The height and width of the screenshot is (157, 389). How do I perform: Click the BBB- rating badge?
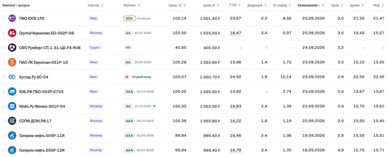[130, 18]
